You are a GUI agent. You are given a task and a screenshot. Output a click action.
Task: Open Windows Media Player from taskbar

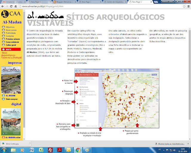point(22,150)
